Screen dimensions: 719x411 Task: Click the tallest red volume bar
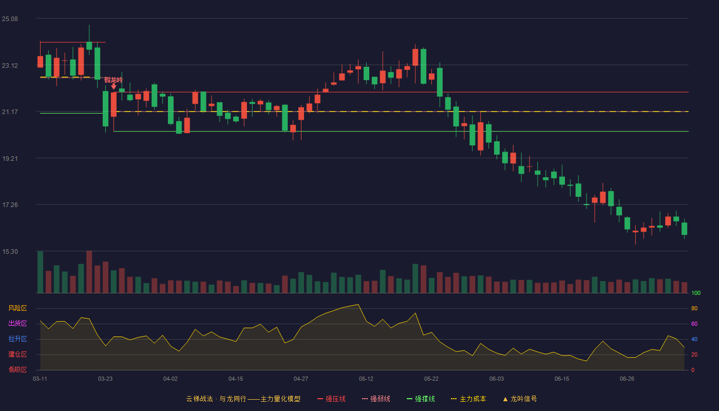coord(89,272)
